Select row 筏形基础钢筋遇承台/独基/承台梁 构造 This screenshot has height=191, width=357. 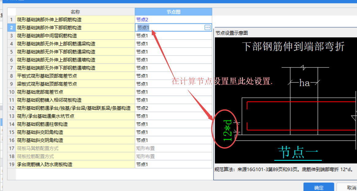pyautogui.click(x=75, y=108)
